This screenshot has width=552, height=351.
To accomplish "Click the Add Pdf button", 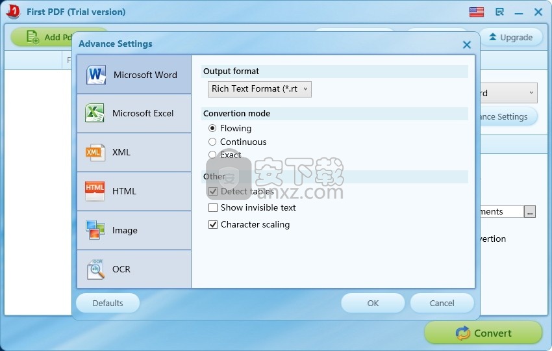I will click(42, 37).
